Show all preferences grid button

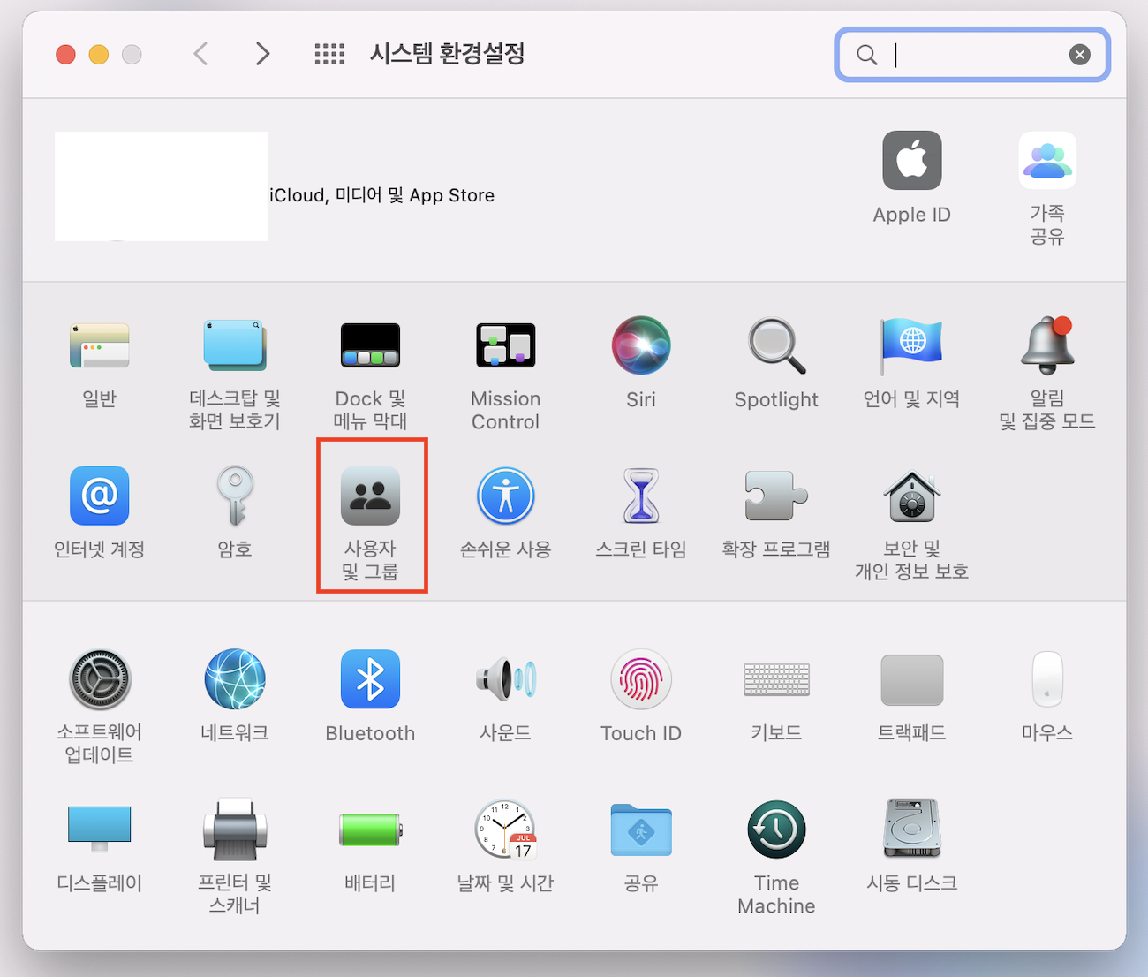coord(329,54)
